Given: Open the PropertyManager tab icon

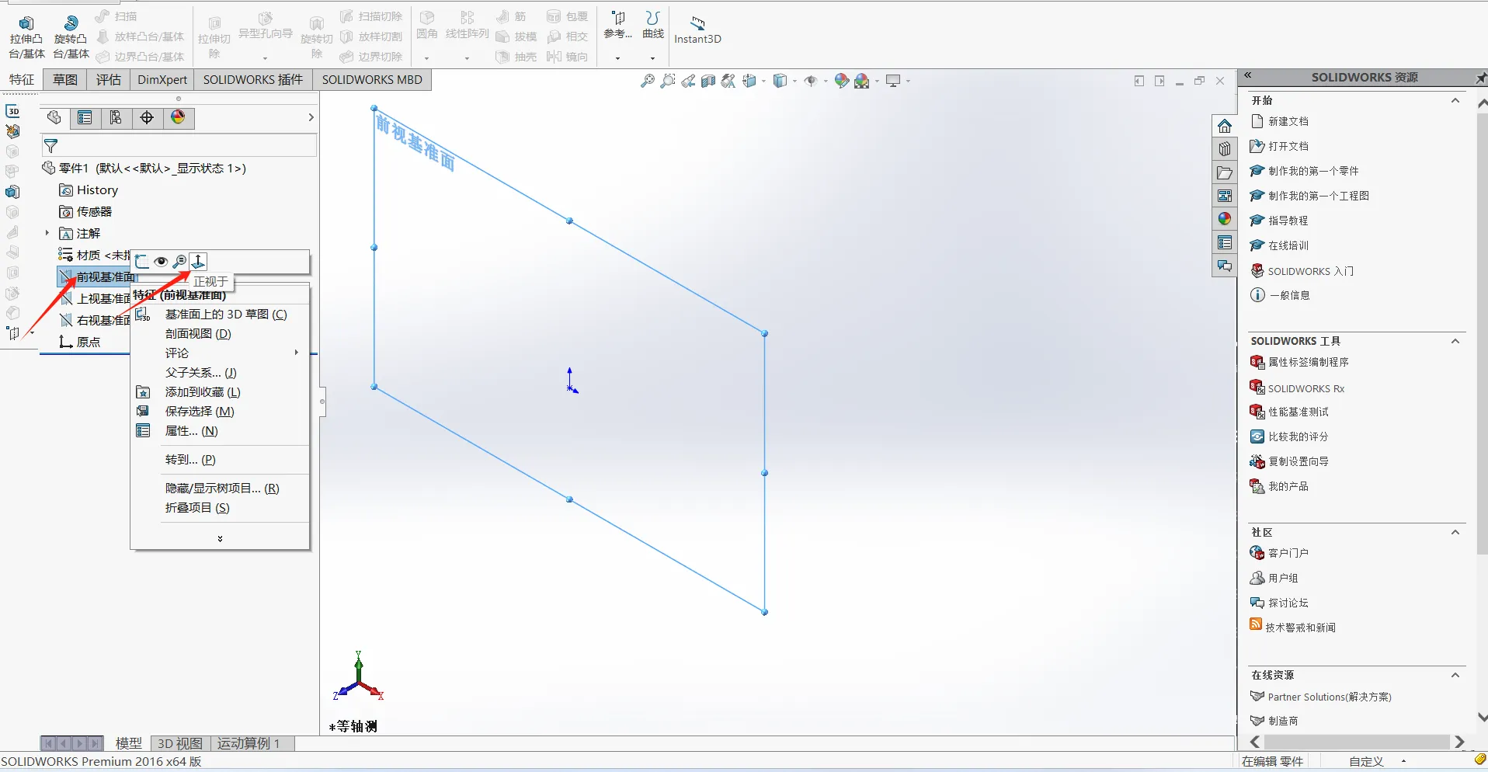Looking at the screenshot, I should [85, 117].
